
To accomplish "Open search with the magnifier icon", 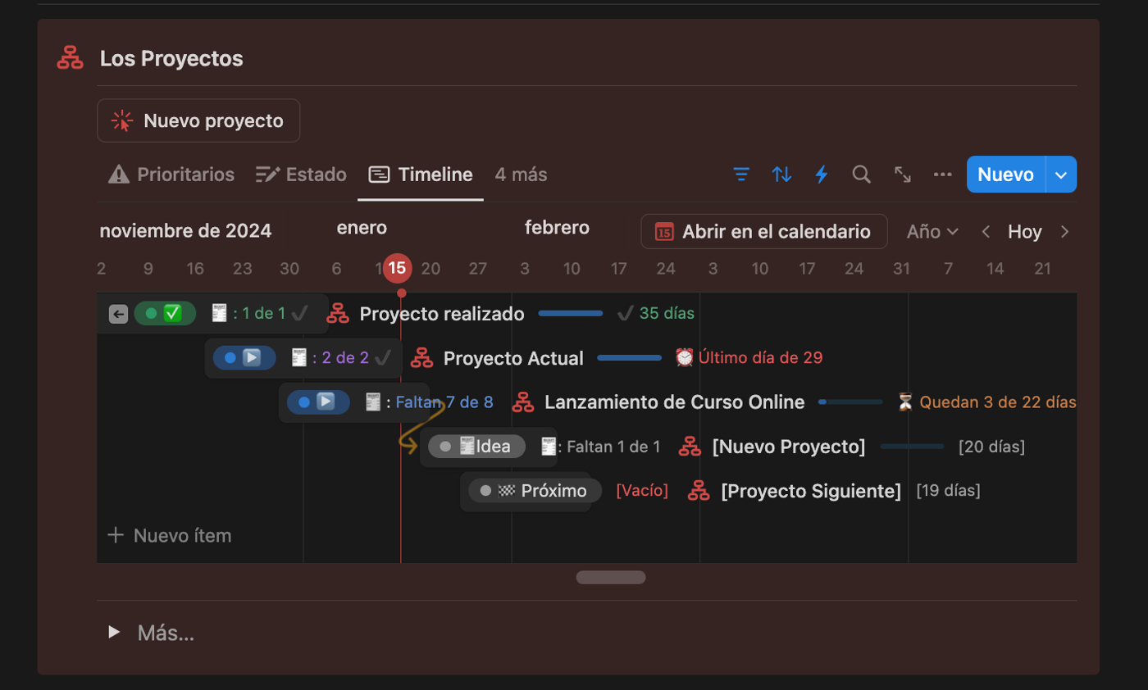I will [x=861, y=175].
